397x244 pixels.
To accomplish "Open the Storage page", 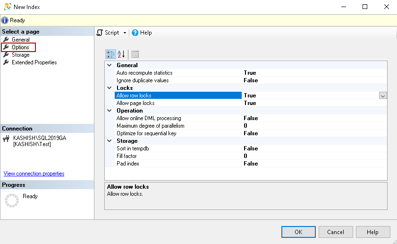I will point(20,55).
